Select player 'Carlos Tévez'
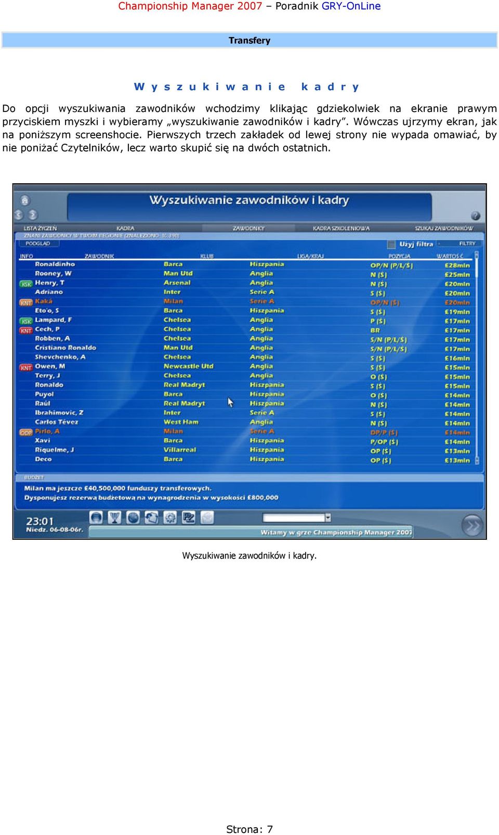Viewport: 499px width, 835px height. tap(57, 422)
